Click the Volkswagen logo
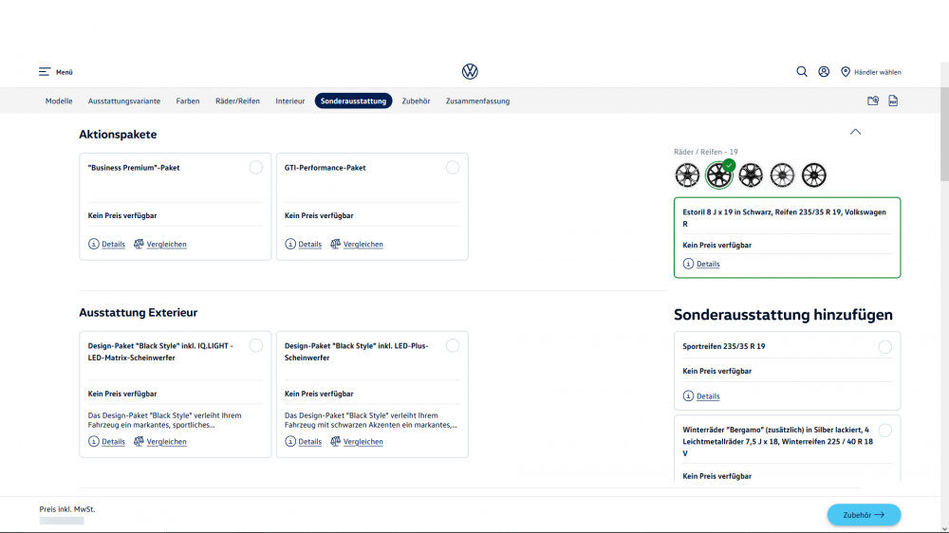The width and height of the screenshot is (949, 533). tap(470, 71)
